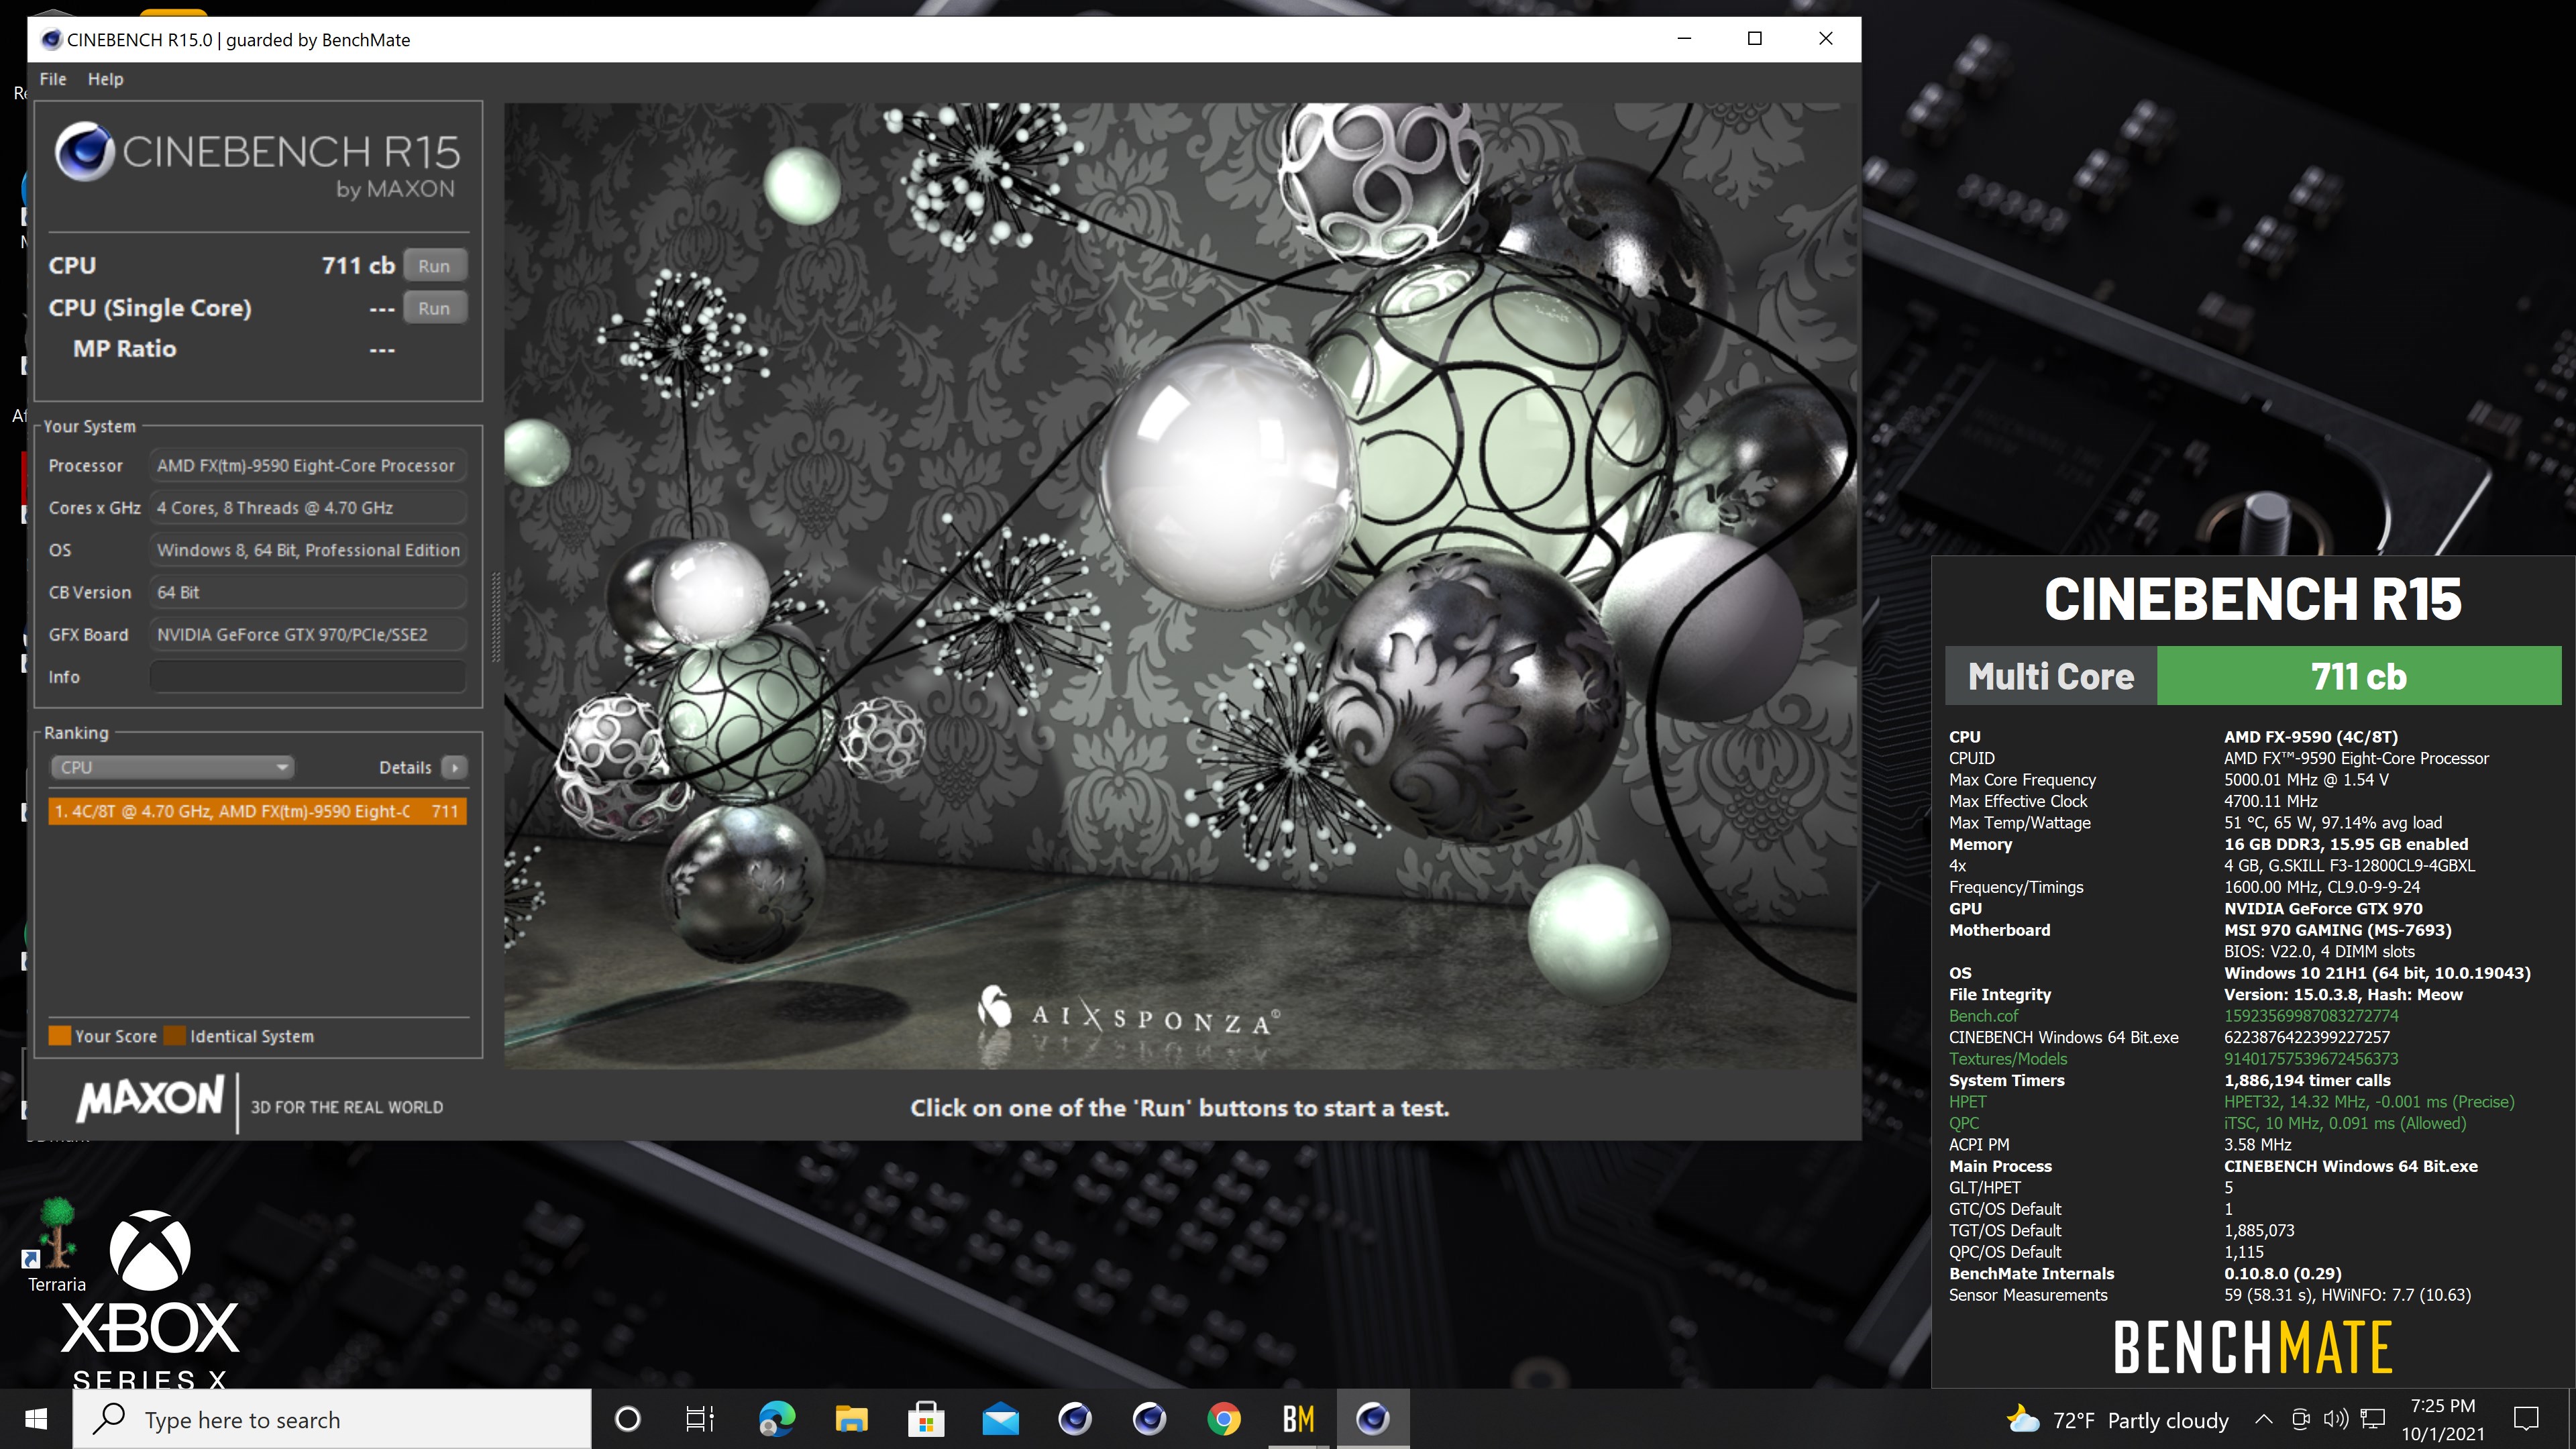
Task: Open Task View on the taskbar
Action: click(x=700, y=1419)
